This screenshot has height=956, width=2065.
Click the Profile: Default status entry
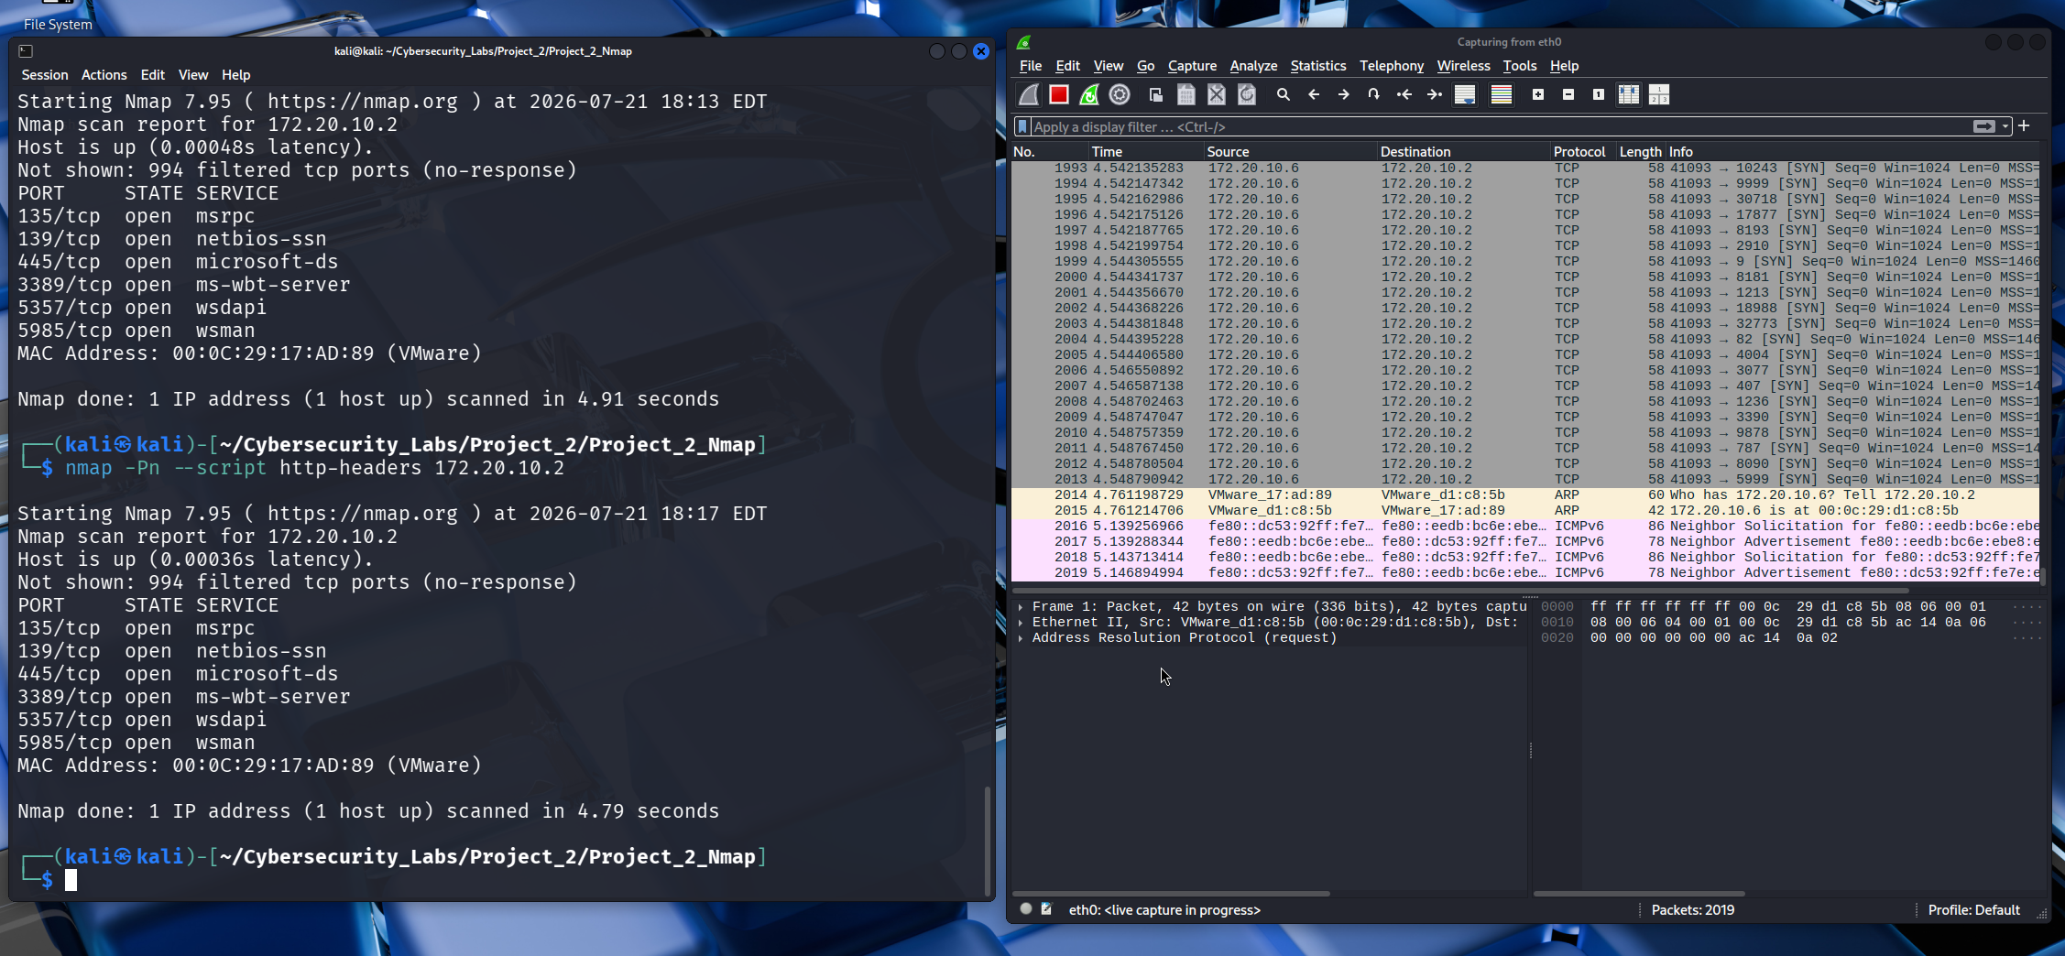coord(1973,910)
